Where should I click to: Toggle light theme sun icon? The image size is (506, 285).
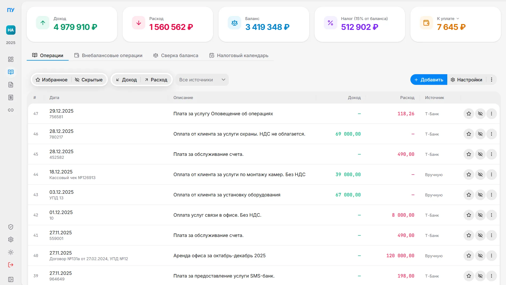tap(11, 252)
